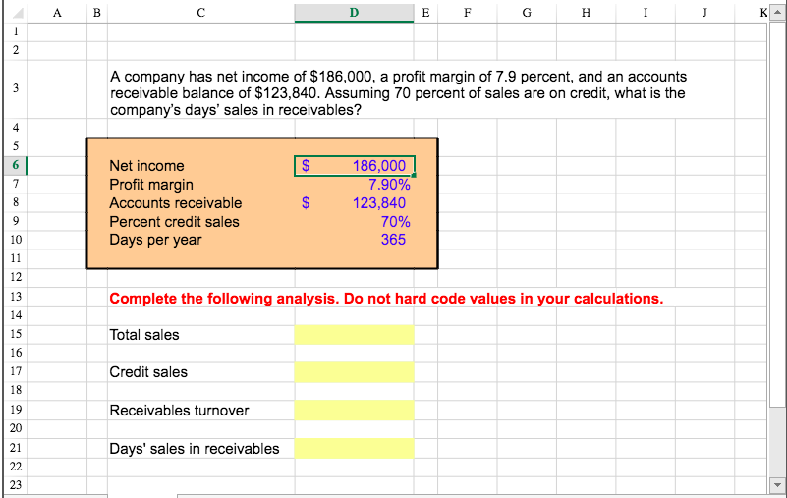Click the vertical scrollbar up arrow
This screenshot has height=498, width=787.
(x=777, y=13)
